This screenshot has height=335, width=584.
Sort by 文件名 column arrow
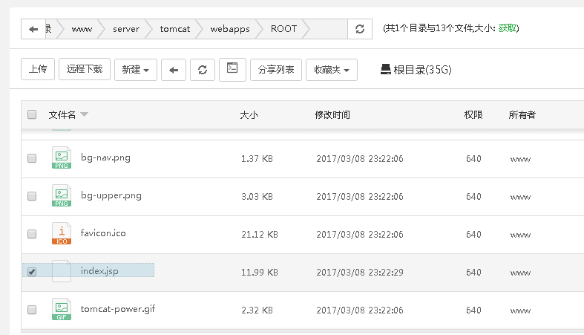pyautogui.click(x=84, y=114)
